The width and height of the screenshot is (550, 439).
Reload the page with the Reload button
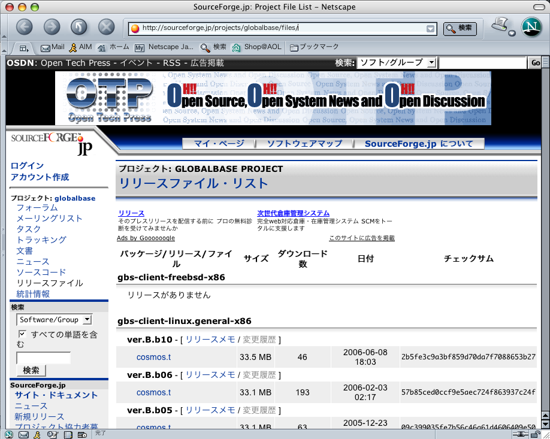pos(79,27)
